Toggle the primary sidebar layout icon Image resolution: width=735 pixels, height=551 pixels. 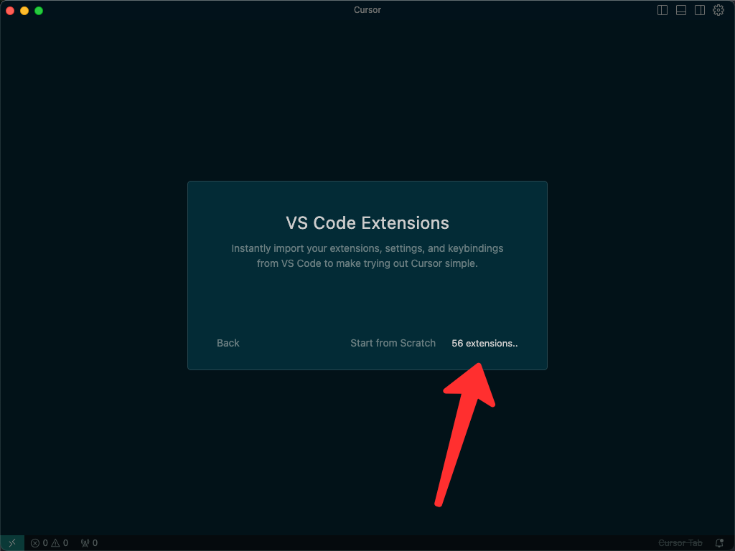pyautogui.click(x=663, y=10)
